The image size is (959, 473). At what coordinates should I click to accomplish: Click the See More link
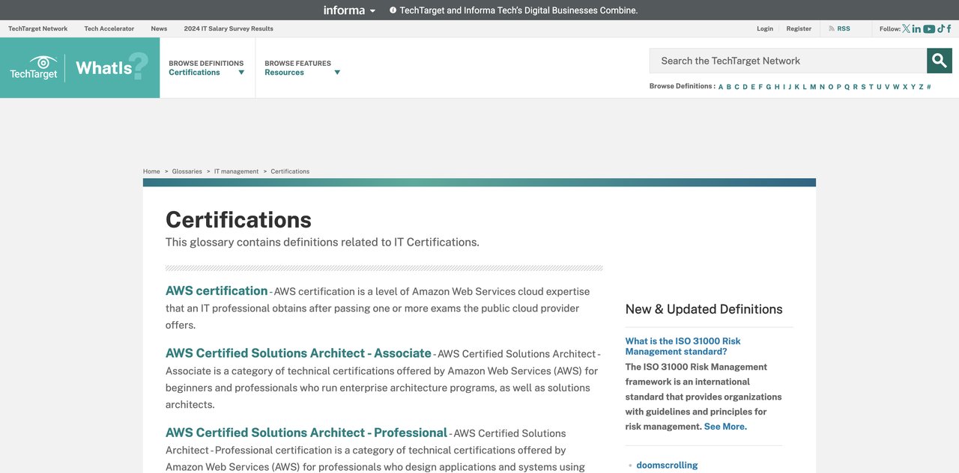point(725,427)
